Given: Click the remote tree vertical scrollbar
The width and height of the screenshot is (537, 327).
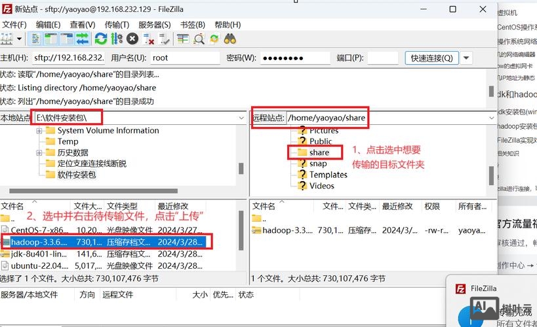Looking at the screenshot, I should 491,175.
